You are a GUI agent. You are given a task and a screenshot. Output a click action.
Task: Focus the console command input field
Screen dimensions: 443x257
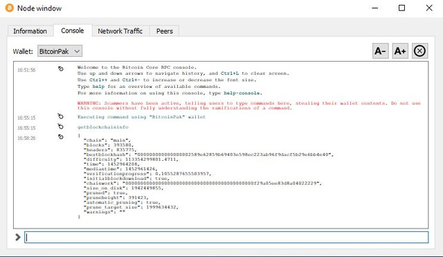tap(226, 237)
